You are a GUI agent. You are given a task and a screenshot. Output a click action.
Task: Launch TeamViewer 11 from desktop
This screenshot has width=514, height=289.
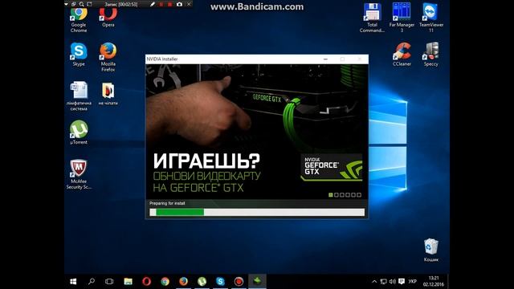point(431,18)
